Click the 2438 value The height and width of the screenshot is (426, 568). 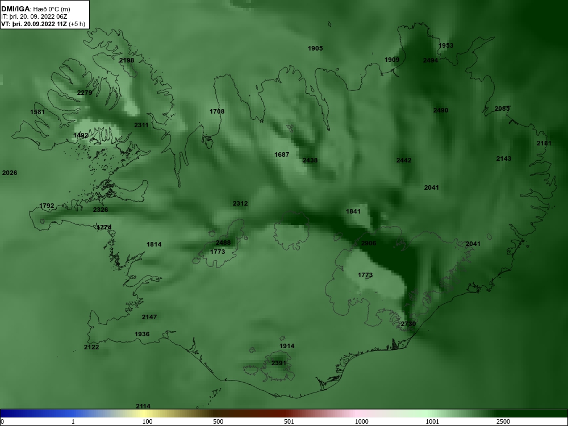(310, 160)
